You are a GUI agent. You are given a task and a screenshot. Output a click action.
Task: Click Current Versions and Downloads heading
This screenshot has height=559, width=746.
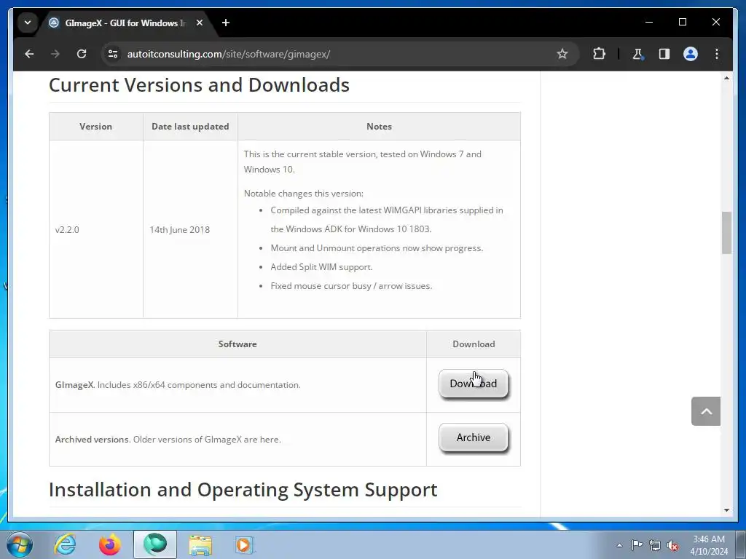click(x=199, y=85)
